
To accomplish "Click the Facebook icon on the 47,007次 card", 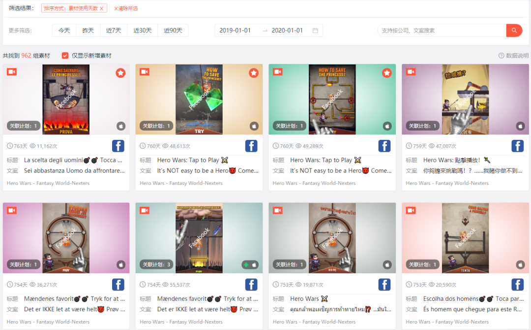I will coord(517,146).
